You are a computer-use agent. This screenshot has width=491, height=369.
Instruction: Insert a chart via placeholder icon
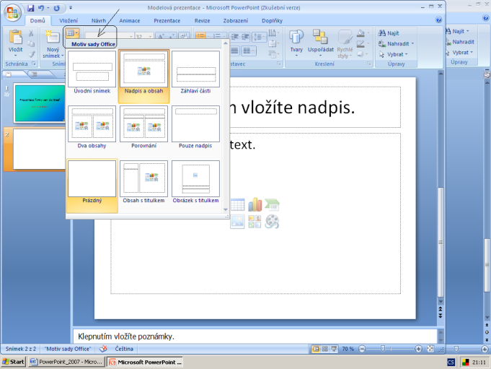click(255, 205)
